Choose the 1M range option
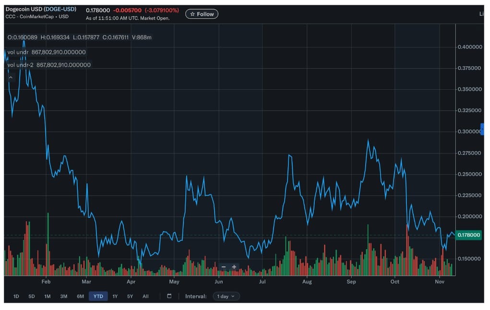490x310 pixels. [48, 296]
